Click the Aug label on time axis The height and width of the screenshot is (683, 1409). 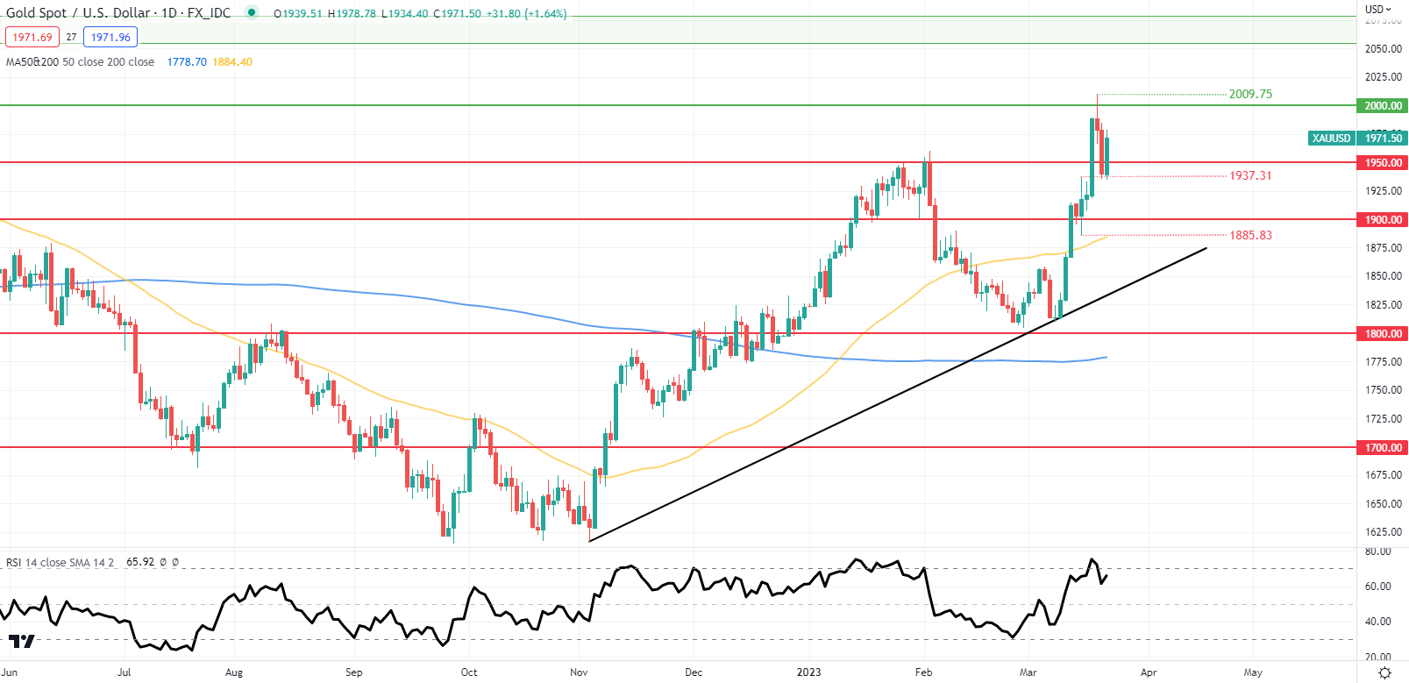(x=234, y=672)
